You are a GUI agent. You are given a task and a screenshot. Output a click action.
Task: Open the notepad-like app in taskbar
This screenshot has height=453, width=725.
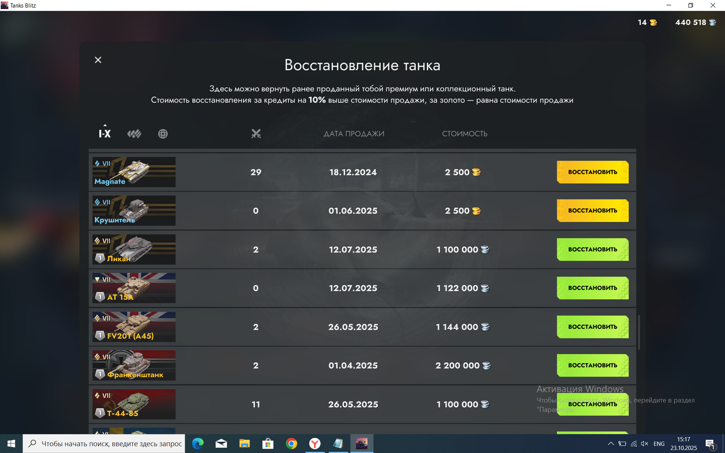pos(338,444)
